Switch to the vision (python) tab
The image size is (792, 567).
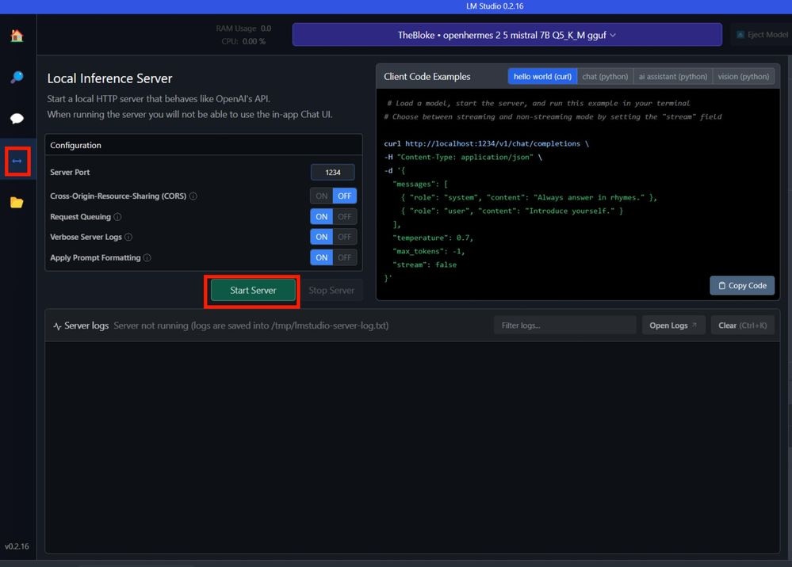[x=744, y=76]
